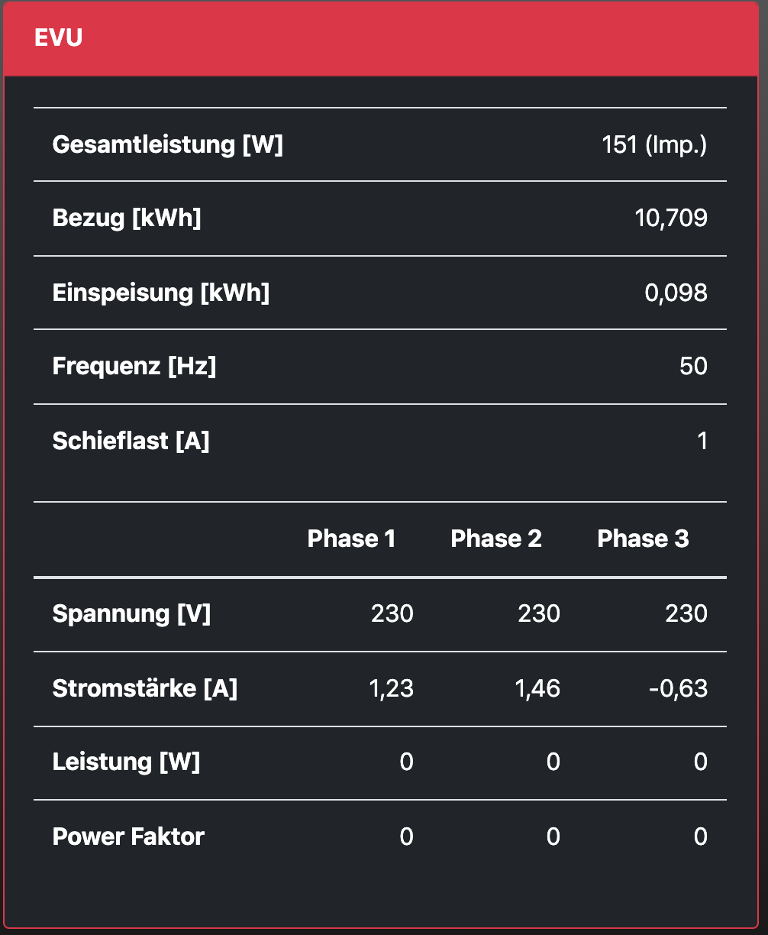
Task: Click the Phase 2 current value 1,46
Action: pyautogui.click(x=537, y=688)
